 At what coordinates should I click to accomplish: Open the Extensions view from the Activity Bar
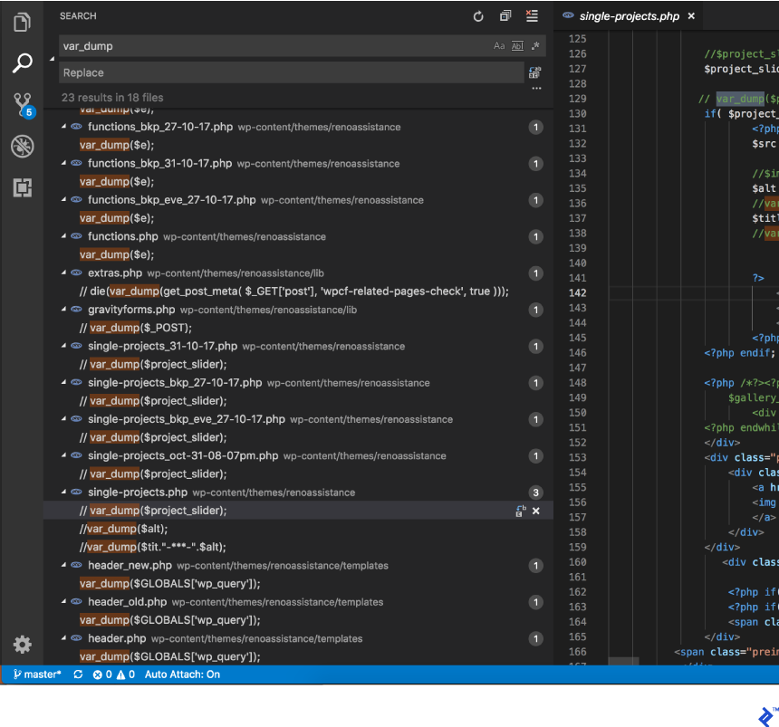(22, 187)
